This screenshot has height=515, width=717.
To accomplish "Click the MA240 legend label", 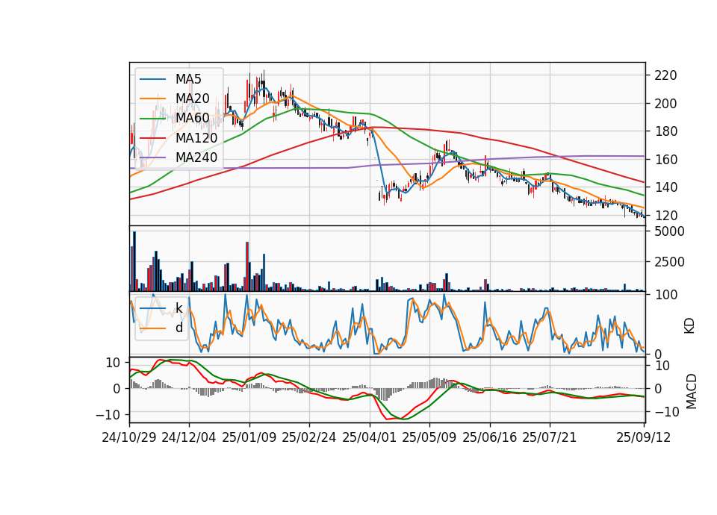I will point(196,157).
